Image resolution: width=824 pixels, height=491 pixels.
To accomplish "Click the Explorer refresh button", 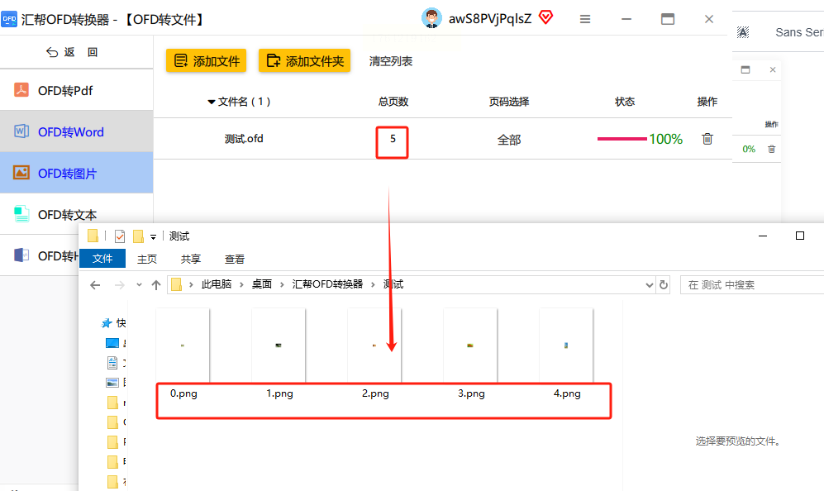I will point(664,284).
